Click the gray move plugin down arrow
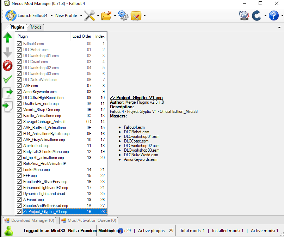 click(7, 52)
